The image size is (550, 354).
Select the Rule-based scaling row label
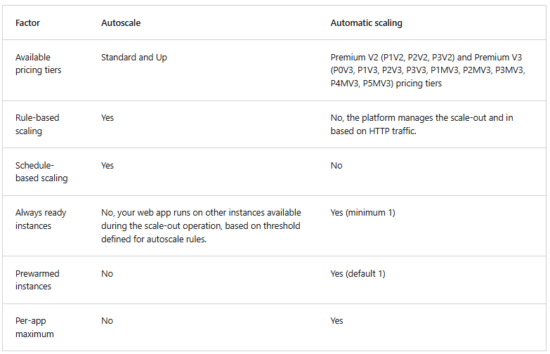37,124
